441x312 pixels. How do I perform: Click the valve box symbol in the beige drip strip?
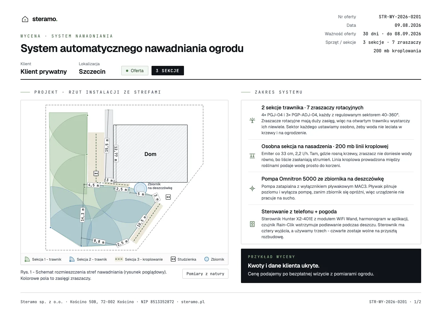click(96, 173)
